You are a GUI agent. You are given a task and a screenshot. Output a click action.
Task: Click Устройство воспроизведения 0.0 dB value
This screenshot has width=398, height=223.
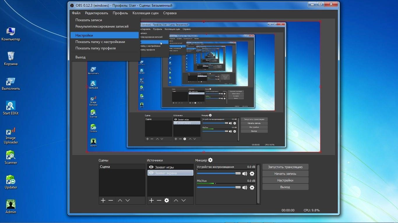(x=251, y=167)
